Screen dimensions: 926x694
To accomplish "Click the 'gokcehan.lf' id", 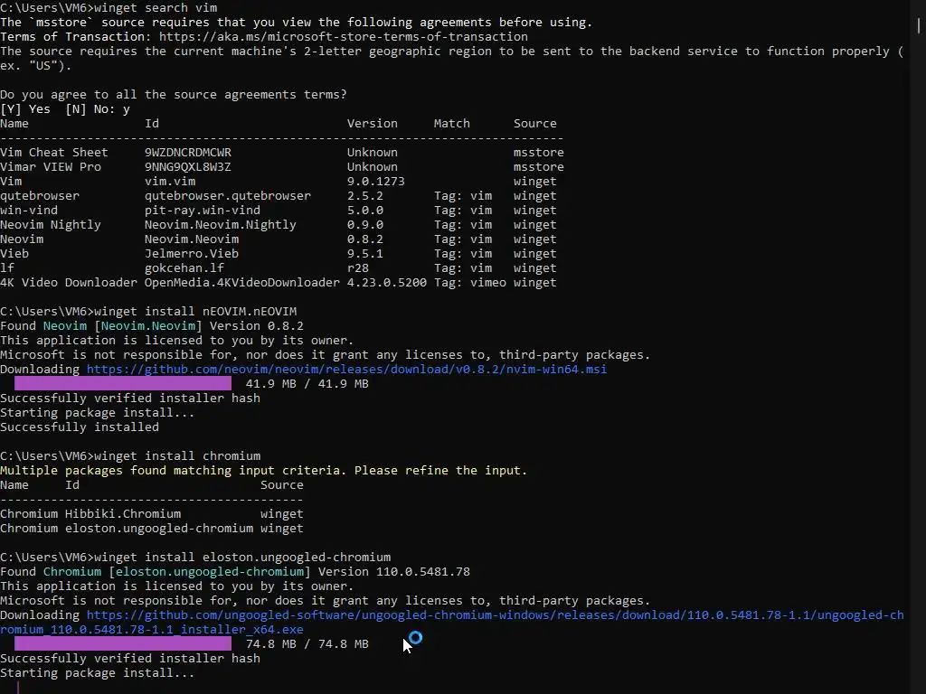I will (x=184, y=267).
